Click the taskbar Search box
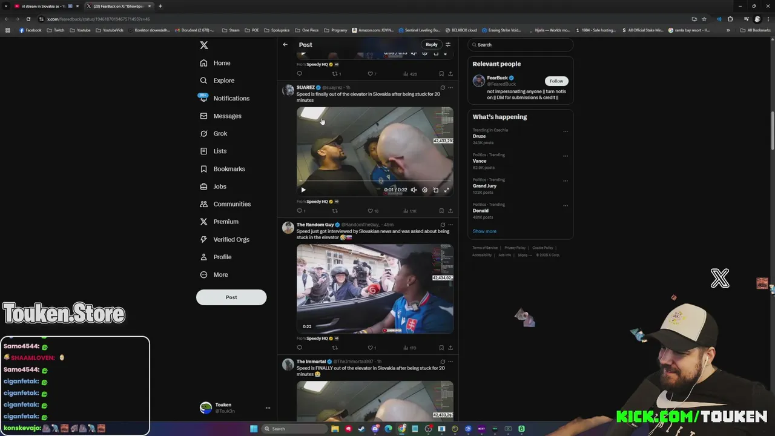The image size is (775, 436). pos(294,429)
